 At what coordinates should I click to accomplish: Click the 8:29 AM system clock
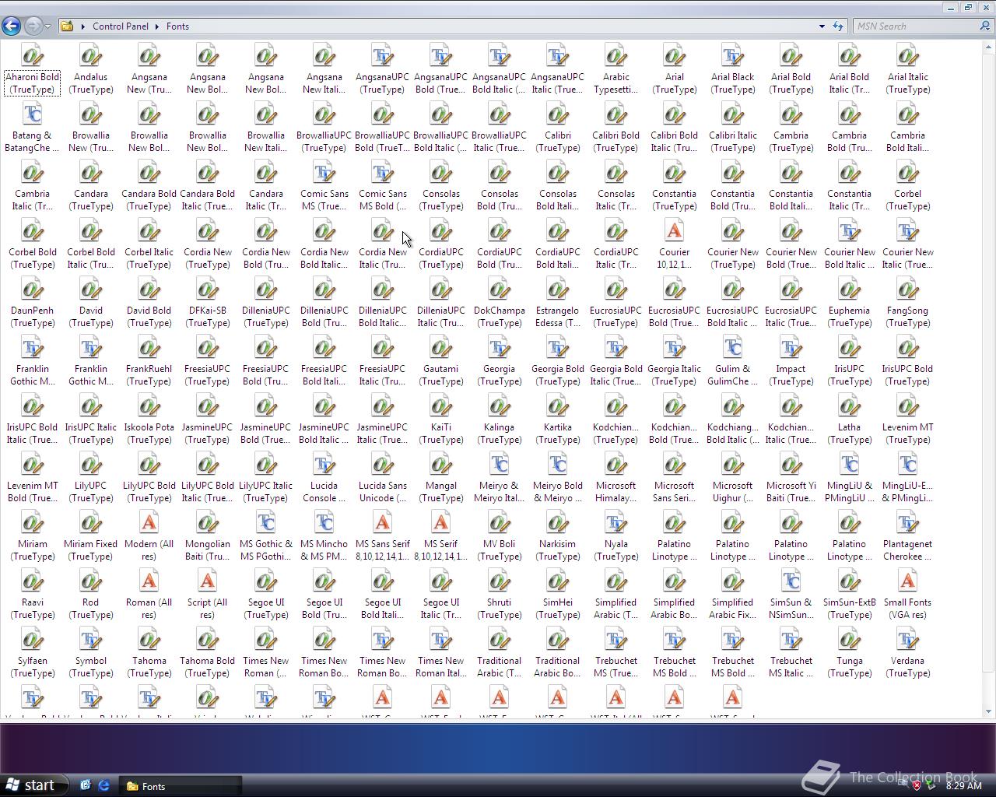tap(963, 786)
